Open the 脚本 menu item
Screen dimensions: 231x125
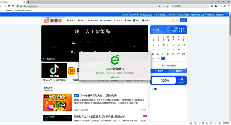point(136,20)
